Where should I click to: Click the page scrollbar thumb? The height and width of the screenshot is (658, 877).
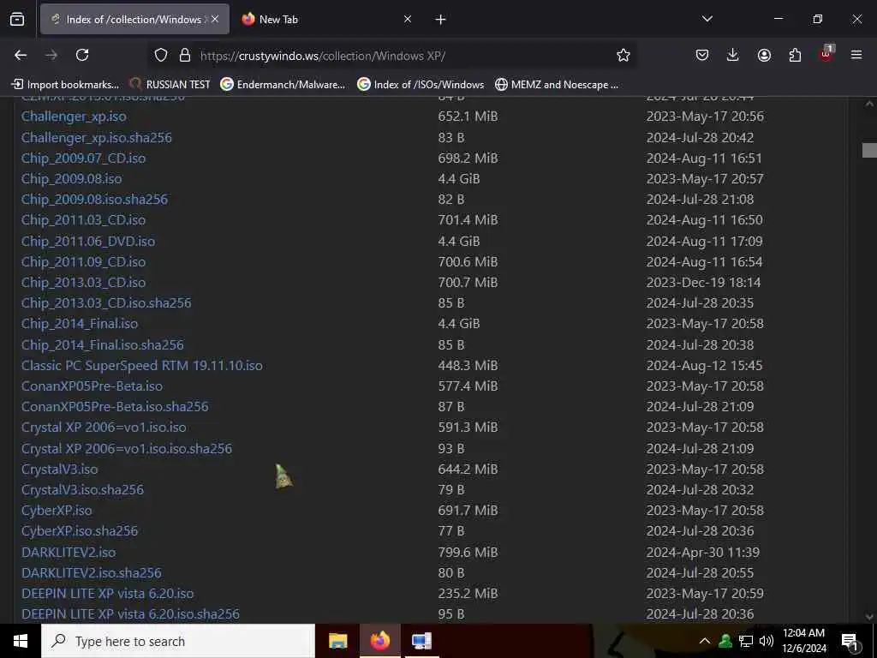(869, 150)
